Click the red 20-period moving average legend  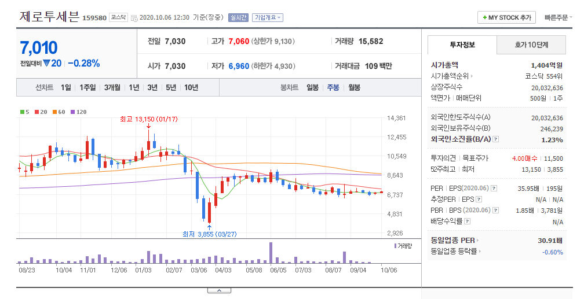click(41, 112)
